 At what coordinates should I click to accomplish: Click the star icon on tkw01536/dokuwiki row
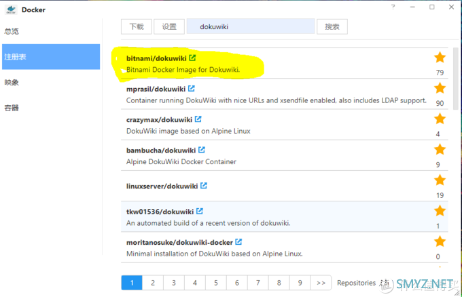pyautogui.click(x=440, y=211)
